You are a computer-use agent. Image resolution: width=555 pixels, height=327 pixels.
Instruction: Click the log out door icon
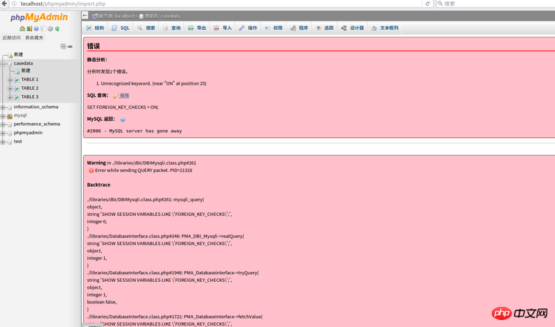coord(29,28)
